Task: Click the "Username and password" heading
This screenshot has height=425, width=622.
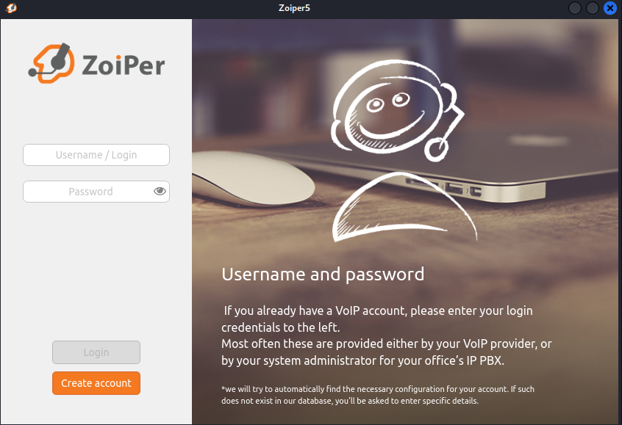Action: (x=323, y=275)
